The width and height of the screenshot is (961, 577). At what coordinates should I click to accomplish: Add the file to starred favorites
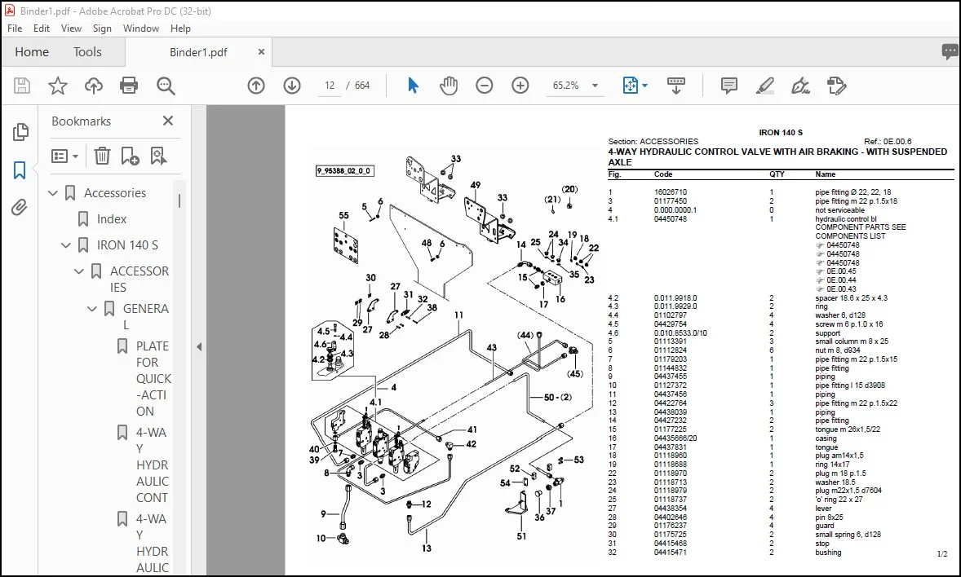coord(58,86)
